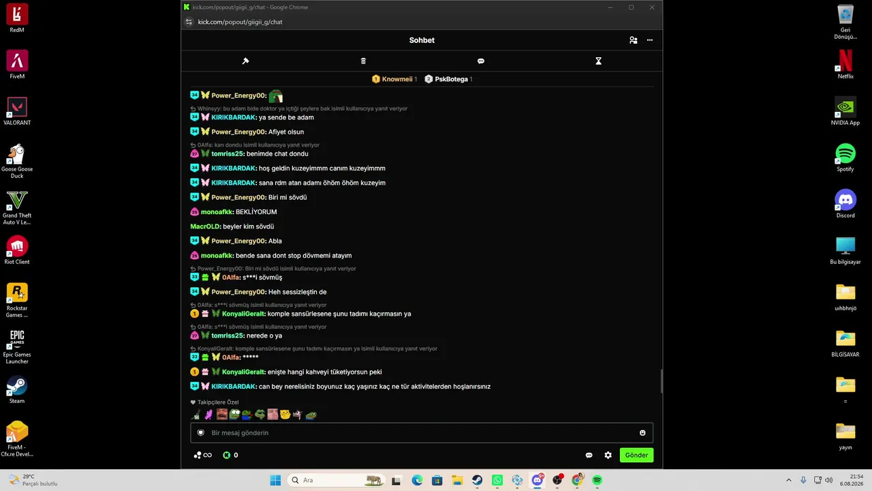Open volume control in system tray
The height and width of the screenshot is (491, 872).
point(829,480)
